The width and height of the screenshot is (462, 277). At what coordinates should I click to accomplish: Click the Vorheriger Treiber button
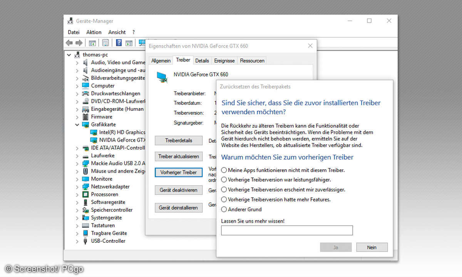pyautogui.click(x=179, y=172)
